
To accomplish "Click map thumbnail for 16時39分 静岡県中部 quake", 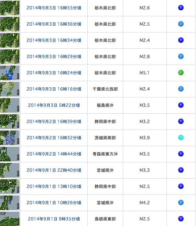I will tap(10, 121).
